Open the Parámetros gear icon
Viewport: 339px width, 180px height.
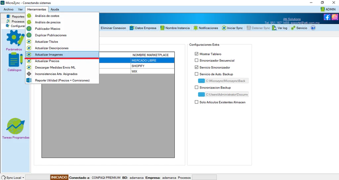15,38
